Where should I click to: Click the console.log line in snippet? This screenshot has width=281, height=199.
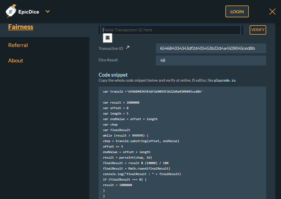[x=142, y=174]
